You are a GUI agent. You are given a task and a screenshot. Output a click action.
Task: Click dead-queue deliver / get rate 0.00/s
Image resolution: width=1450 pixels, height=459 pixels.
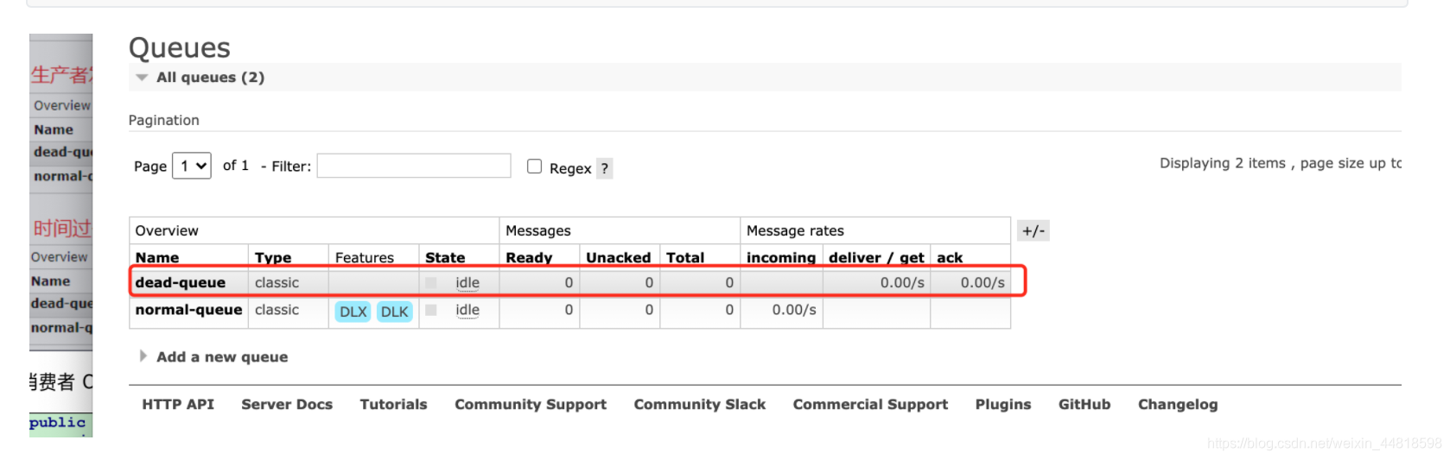pos(902,282)
